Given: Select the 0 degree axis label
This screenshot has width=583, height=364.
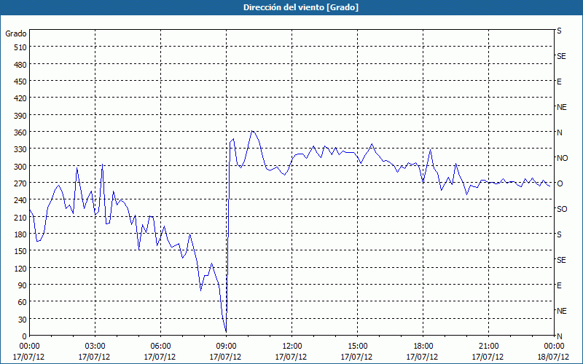Looking at the screenshot, I should coord(25,336).
